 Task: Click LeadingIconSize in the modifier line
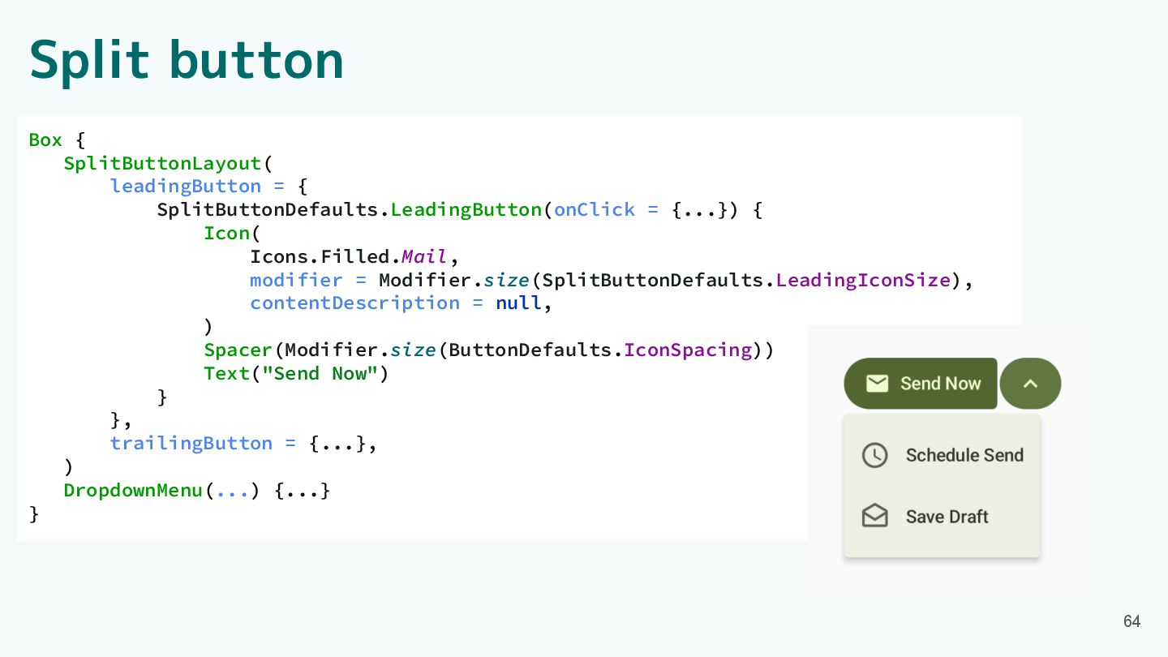pos(863,280)
